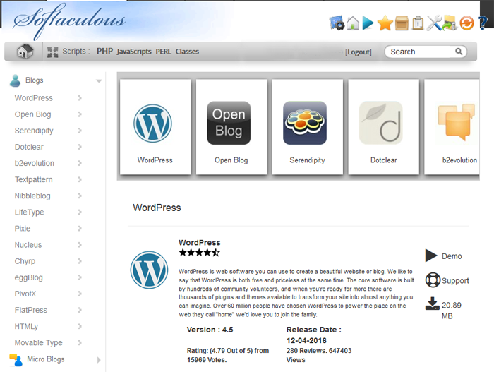Viewport: 494px width, 372px height.
Task: Expand the Micro Blogs category
Action: [x=99, y=360]
